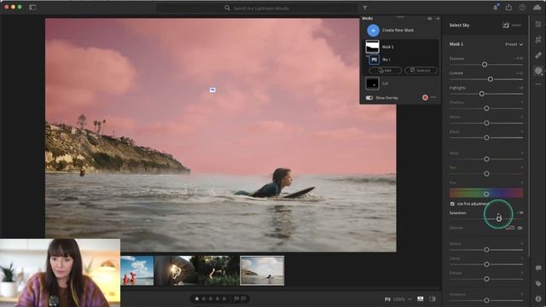
Task: Click the Hue rainbow slider handle
Action: point(486,194)
